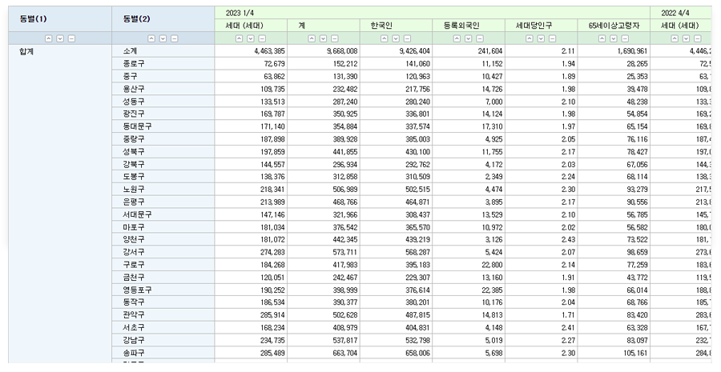Sort 계 column ascending with up arrow

pos(312,38)
